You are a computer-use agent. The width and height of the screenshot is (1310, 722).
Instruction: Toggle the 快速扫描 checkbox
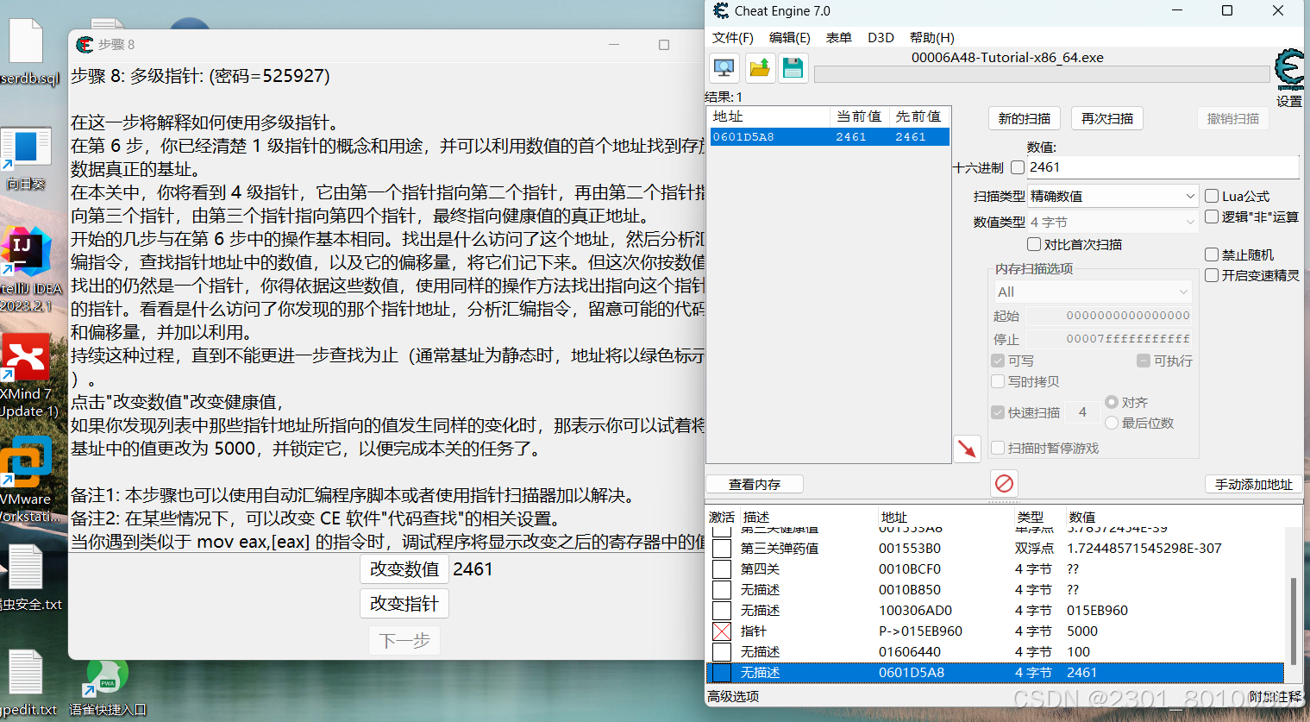[x=998, y=412]
